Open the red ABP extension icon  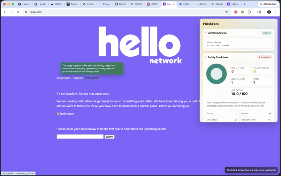tap(236, 12)
